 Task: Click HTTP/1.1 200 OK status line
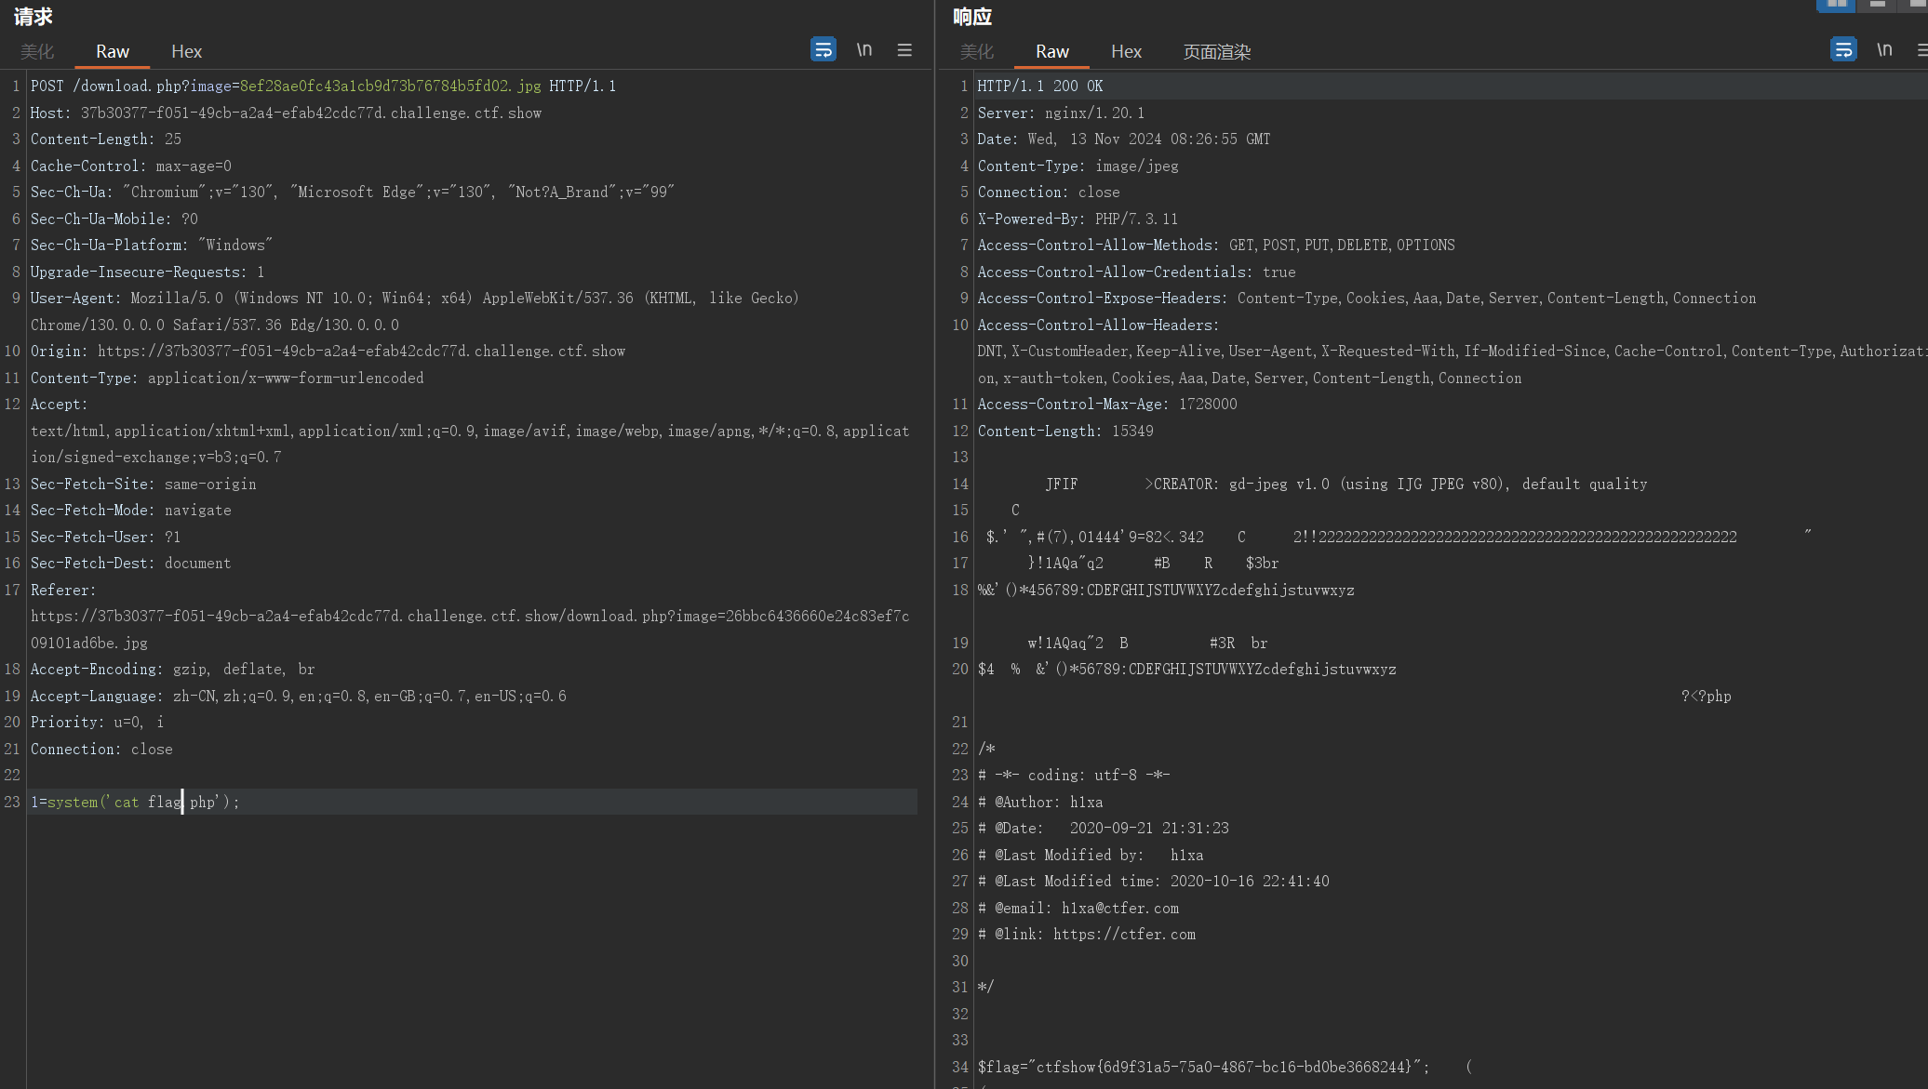click(x=1040, y=86)
